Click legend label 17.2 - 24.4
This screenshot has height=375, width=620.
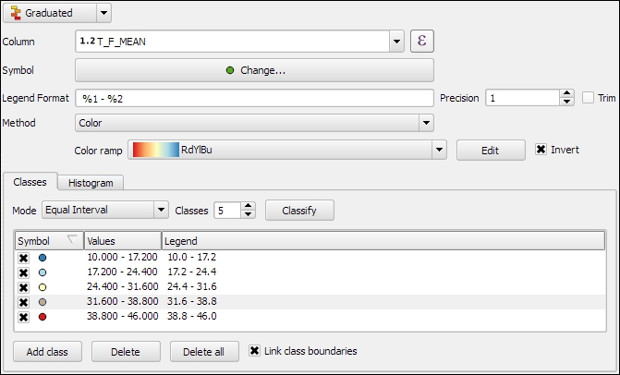192,272
